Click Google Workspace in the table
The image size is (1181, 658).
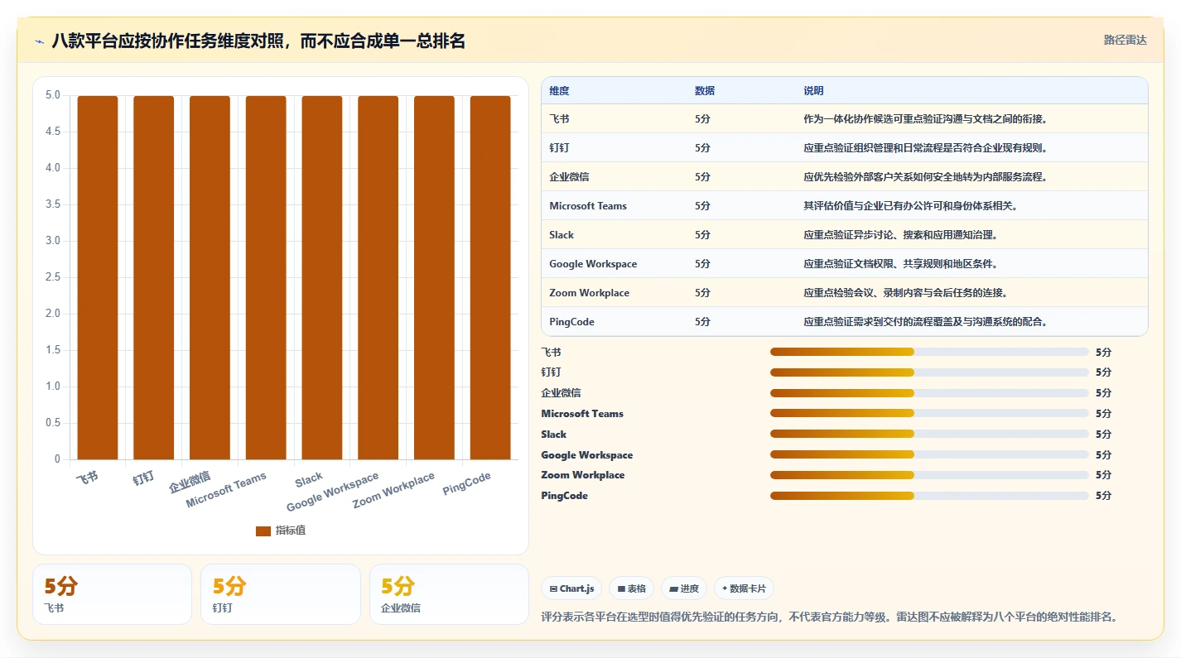point(593,264)
